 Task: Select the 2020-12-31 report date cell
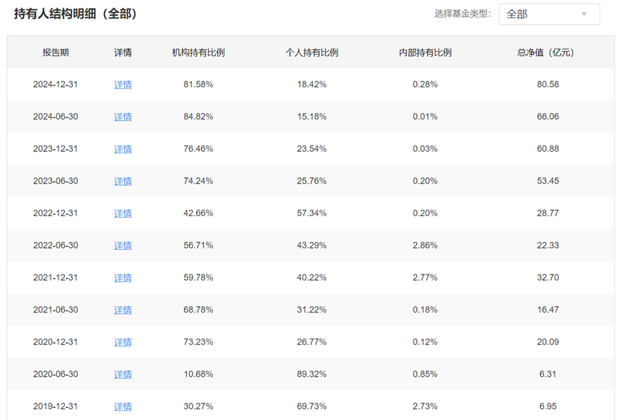click(x=56, y=341)
